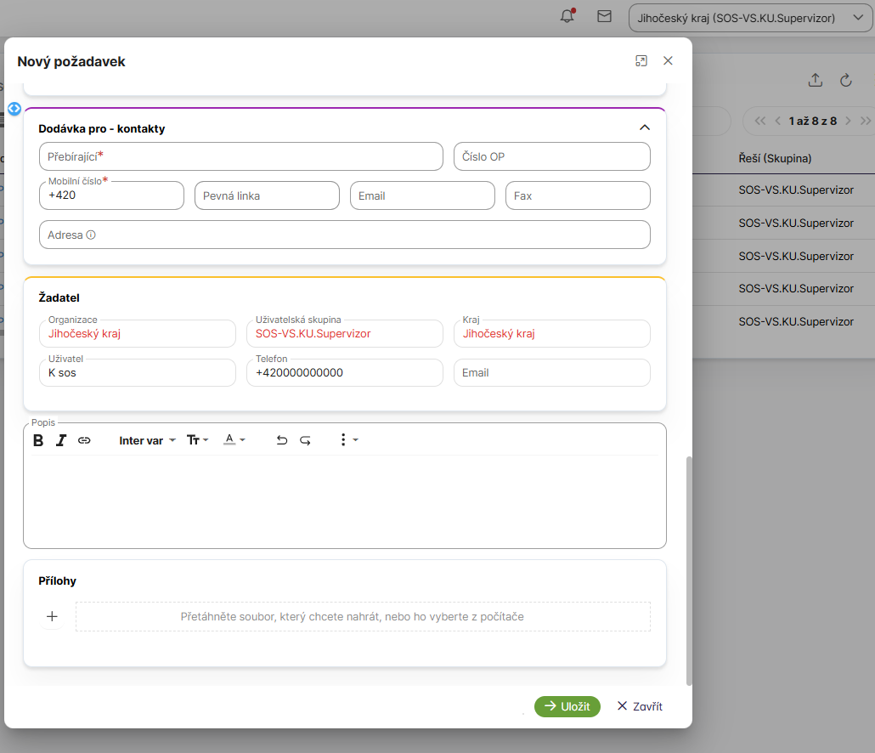
Task: Open the text color picker
Action: (234, 440)
